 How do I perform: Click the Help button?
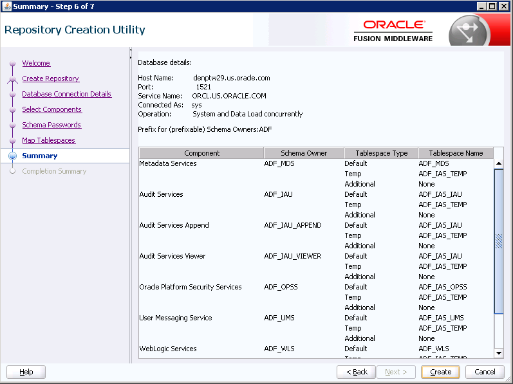pos(26,372)
